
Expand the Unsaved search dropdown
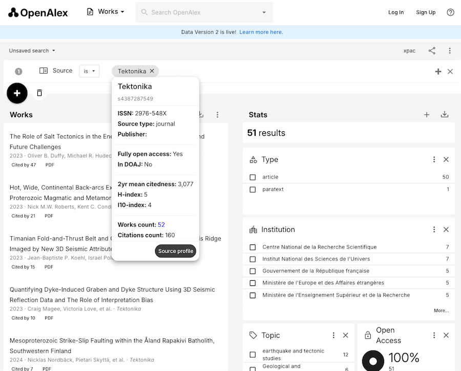(x=32, y=51)
